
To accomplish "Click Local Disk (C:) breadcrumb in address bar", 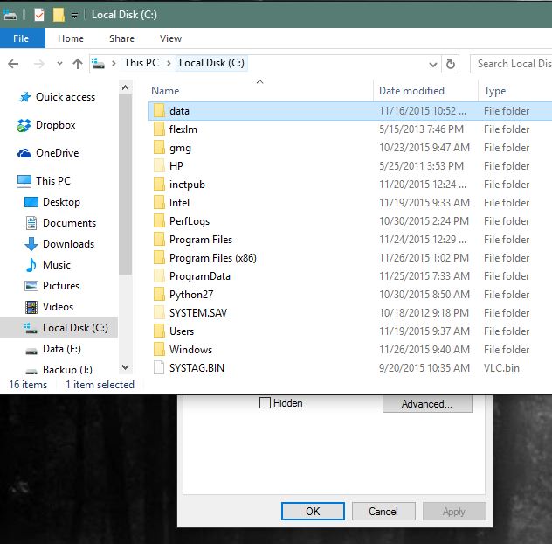I will 211,63.
